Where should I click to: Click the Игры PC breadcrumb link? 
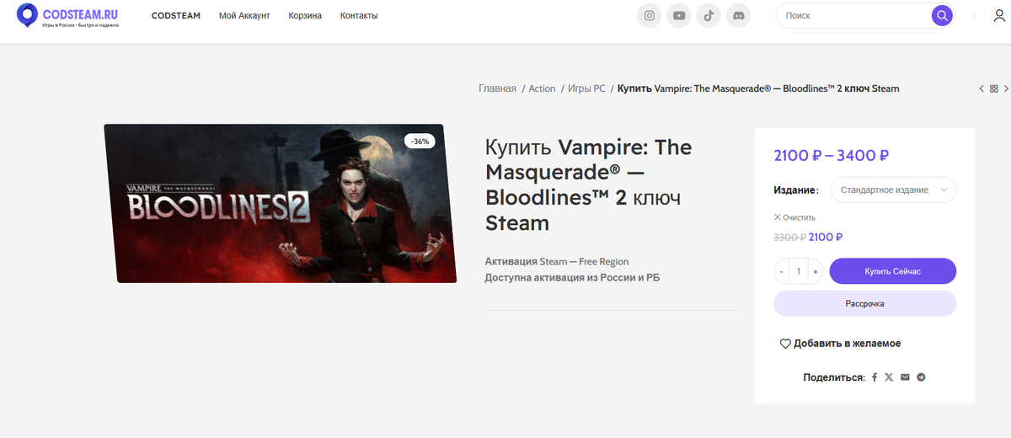pyautogui.click(x=586, y=88)
